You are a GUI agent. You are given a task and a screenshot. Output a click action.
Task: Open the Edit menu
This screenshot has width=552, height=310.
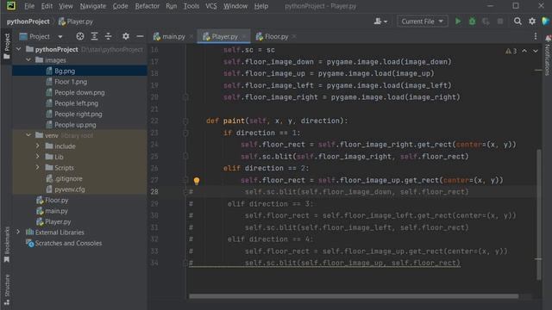coord(47,6)
